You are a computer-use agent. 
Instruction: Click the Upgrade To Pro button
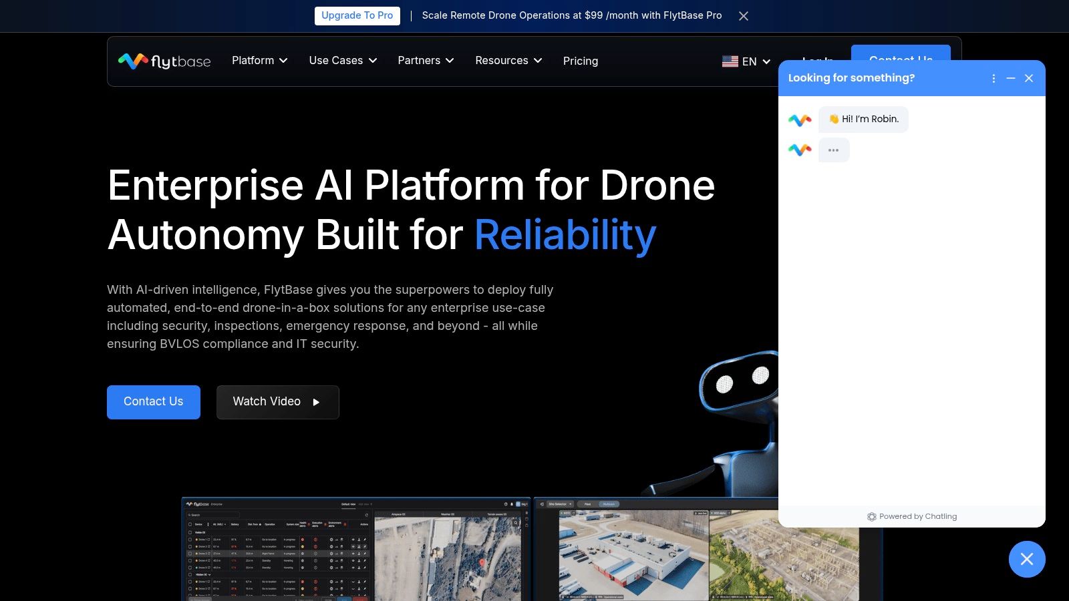pyautogui.click(x=357, y=15)
